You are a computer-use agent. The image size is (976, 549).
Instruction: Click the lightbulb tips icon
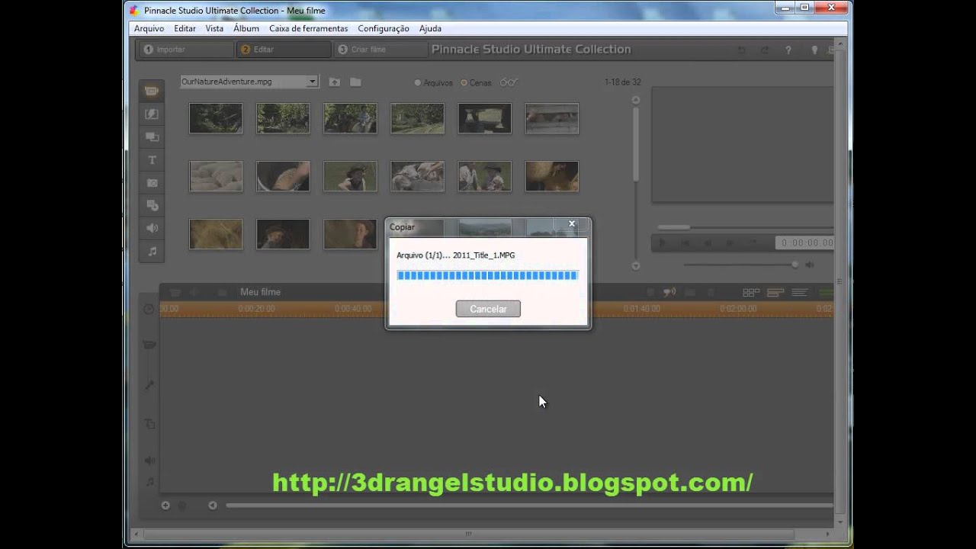[x=814, y=50]
